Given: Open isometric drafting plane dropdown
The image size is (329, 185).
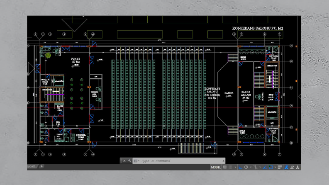Looking at the screenshot, I should tap(260, 167).
